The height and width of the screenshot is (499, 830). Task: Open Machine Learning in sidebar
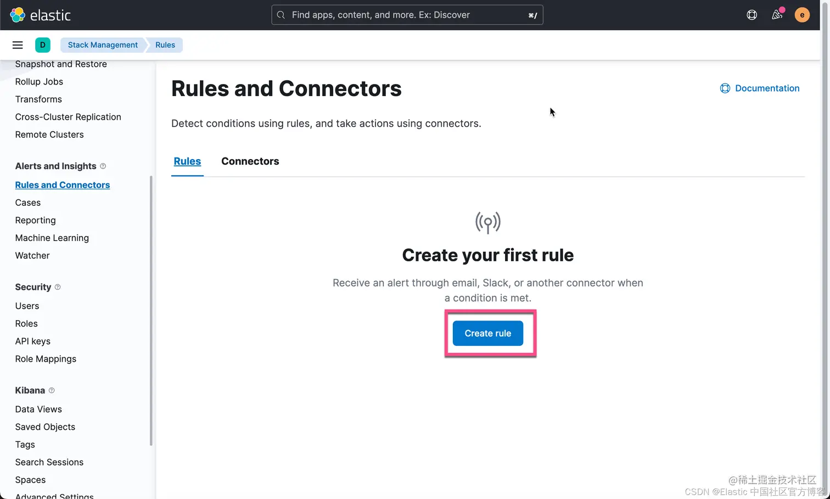(x=52, y=238)
